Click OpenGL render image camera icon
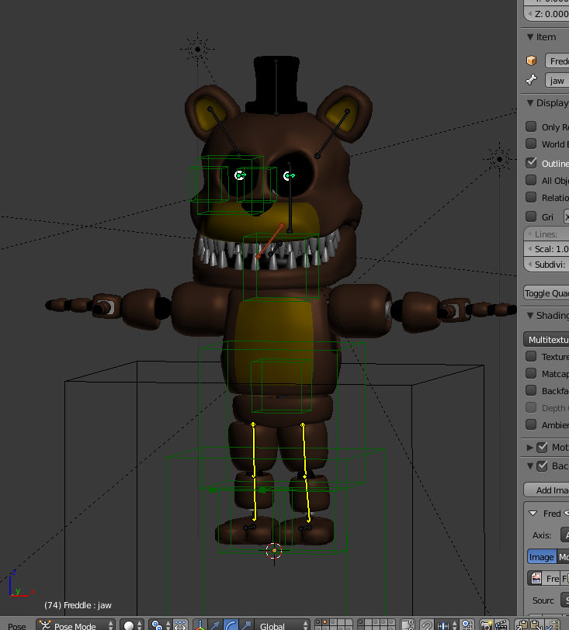Image resolution: width=569 pixels, height=630 pixels. coord(487,625)
